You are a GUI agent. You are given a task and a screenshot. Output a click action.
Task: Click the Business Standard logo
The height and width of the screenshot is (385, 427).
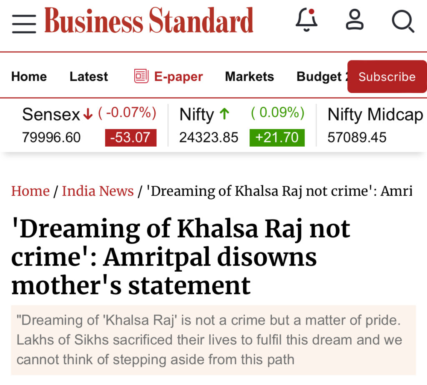[149, 20]
